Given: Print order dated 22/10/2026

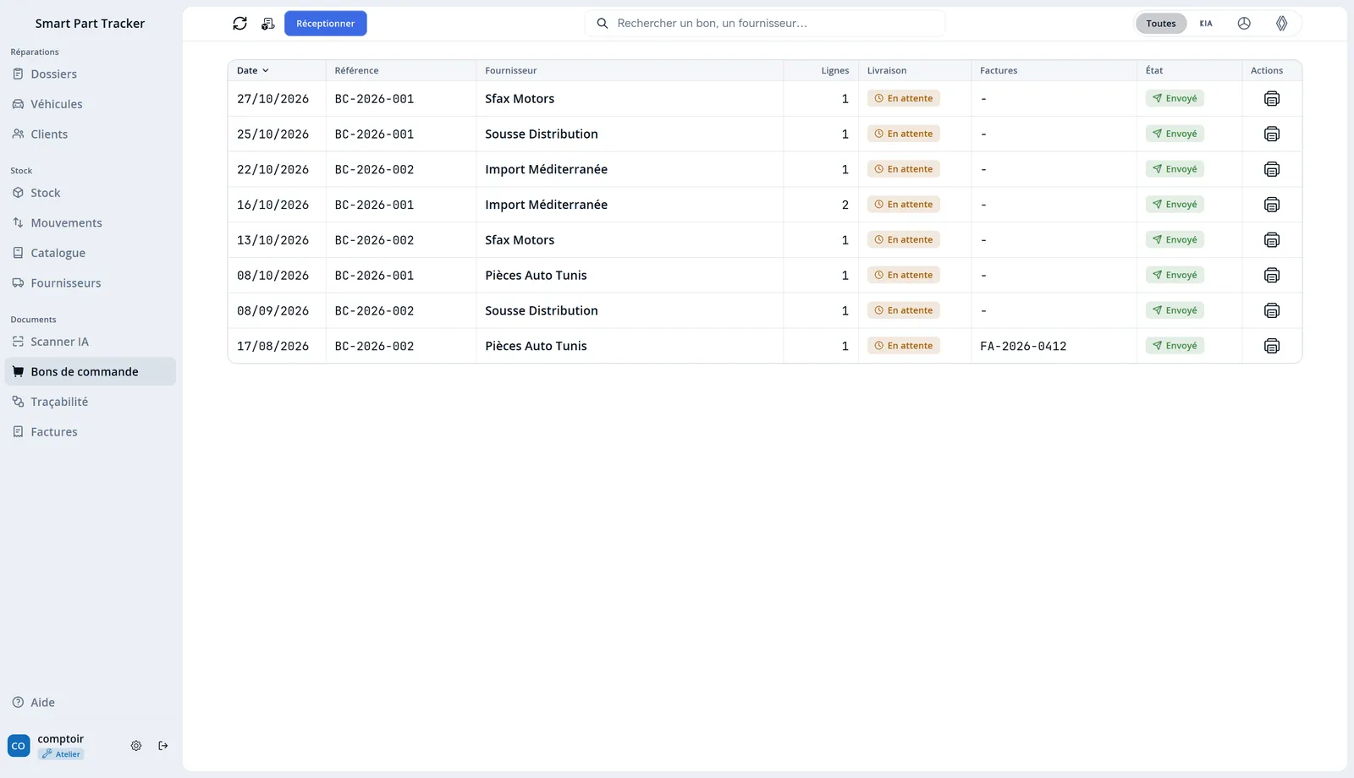Looking at the screenshot, I should (1272, 169).
